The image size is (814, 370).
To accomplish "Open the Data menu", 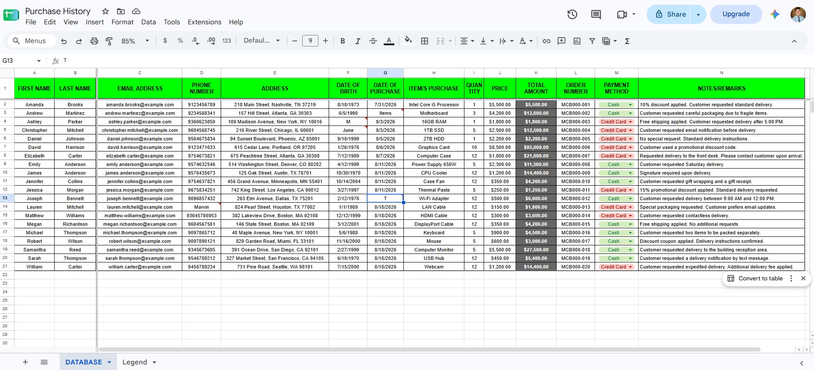I will click(149, 22).
